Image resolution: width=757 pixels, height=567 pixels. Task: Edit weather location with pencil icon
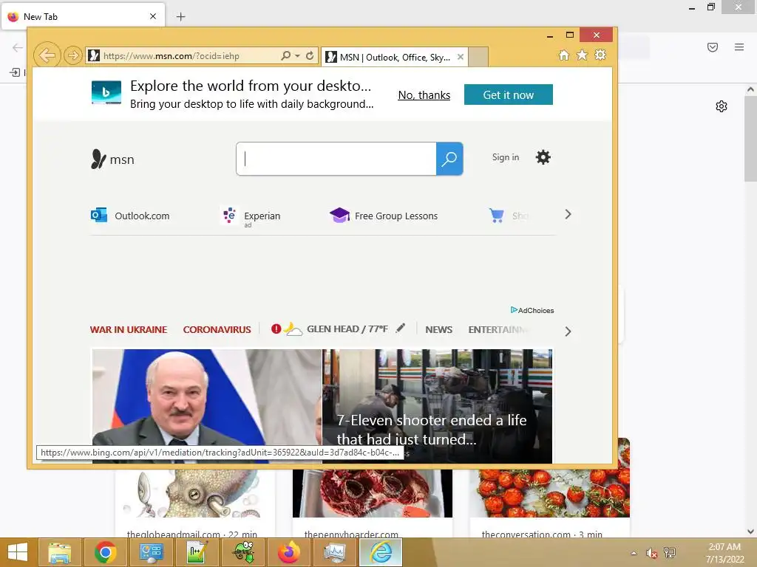pos(400,329)
